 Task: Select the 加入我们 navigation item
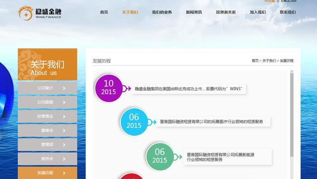pos(258,12)
